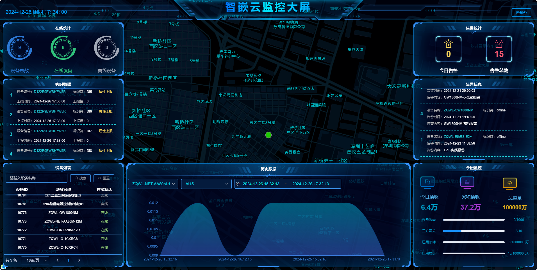Click the blue total devices gauge
537x270 pixels.
click(x=20, y=48)
